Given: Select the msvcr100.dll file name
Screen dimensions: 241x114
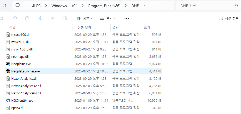Looking at the screenshot, I should click(x=20, y=42).
